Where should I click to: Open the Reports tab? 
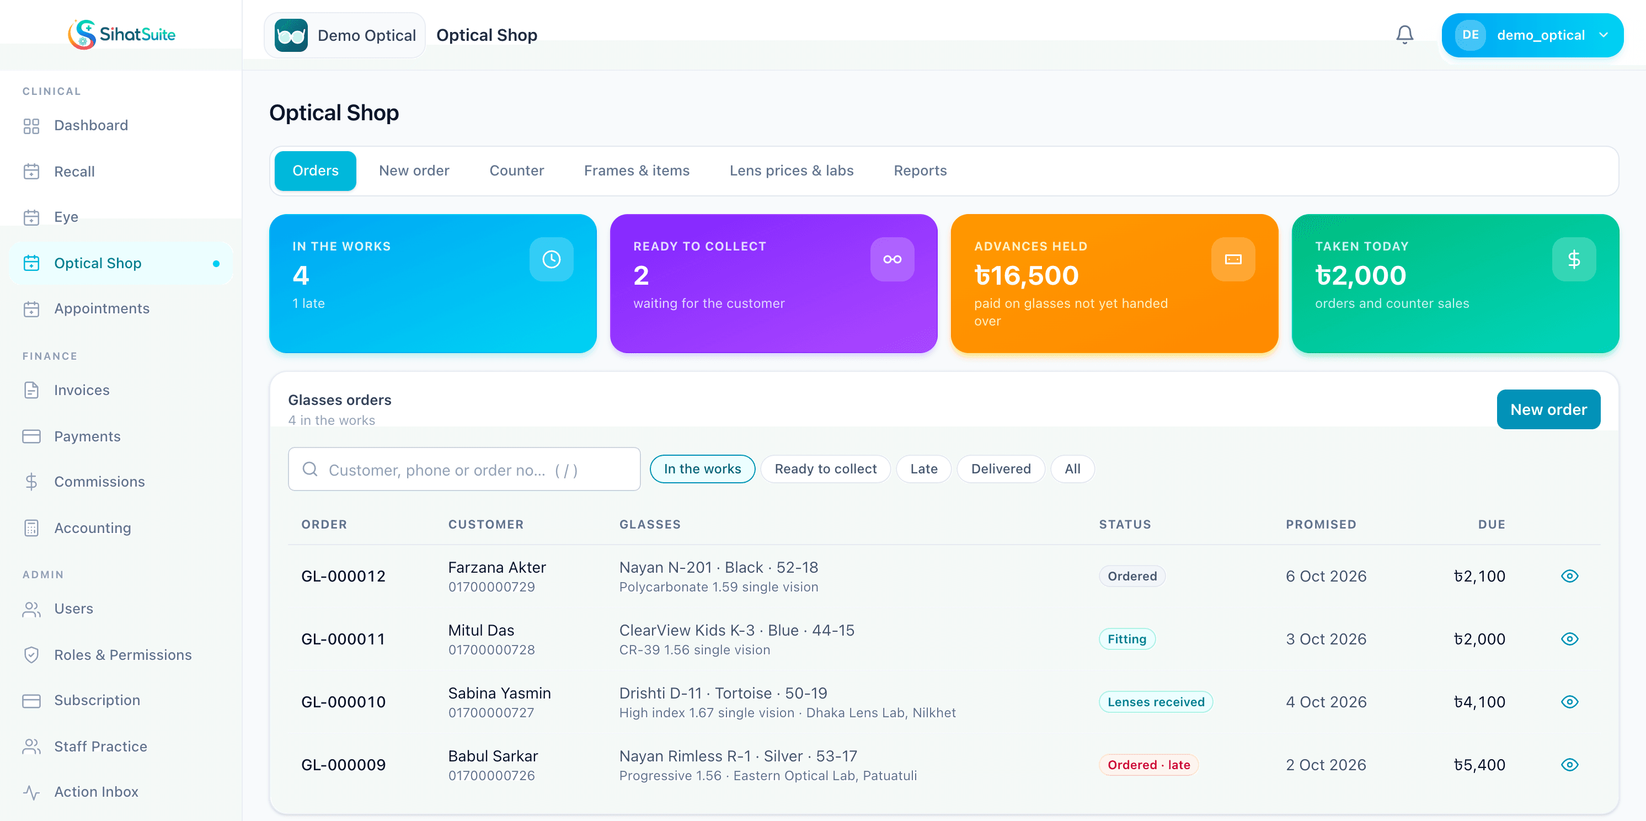pyautogui.click(x=920, y=170)
